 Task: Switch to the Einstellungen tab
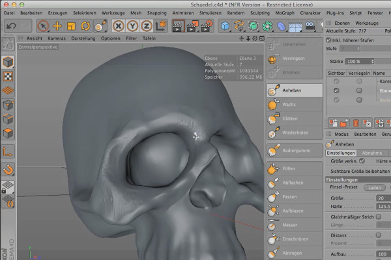point(341,153)
